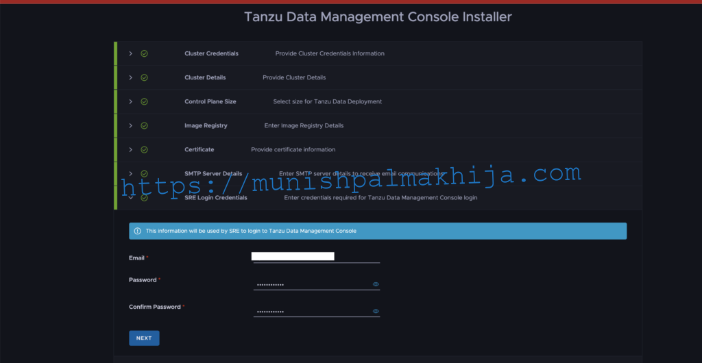702x363 pixels.
Task: Click 'Enter Image Registry Details' text
Action: [304, 125]
